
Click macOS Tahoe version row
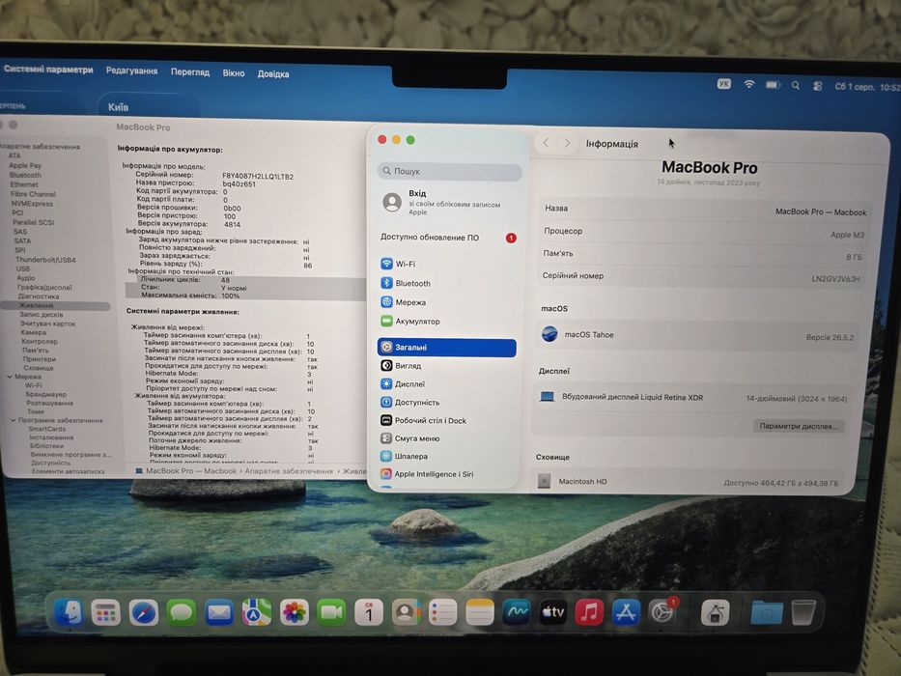click(698, 335)
